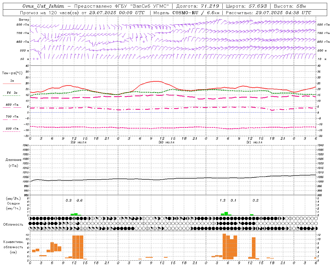The image size is (331, 265).
Task: Select the longitude value Долгота: 71.219
Action: pyautogui.click(x=198, y=6)
